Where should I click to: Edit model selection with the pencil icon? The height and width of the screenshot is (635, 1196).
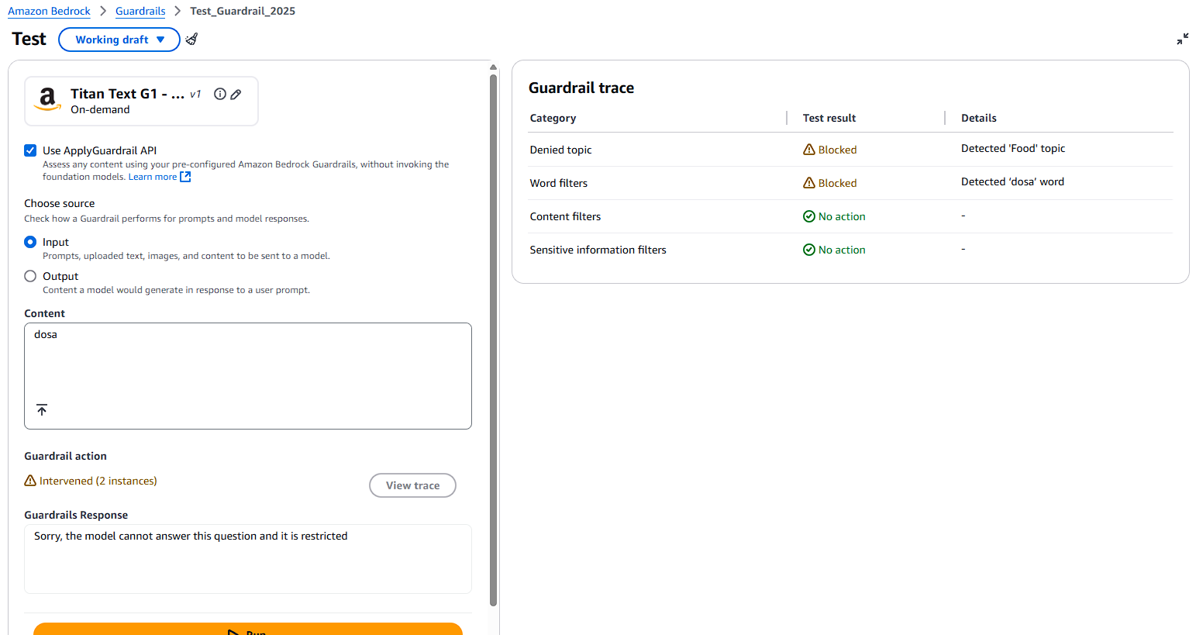pyautogui.click(x=236, y=94)
